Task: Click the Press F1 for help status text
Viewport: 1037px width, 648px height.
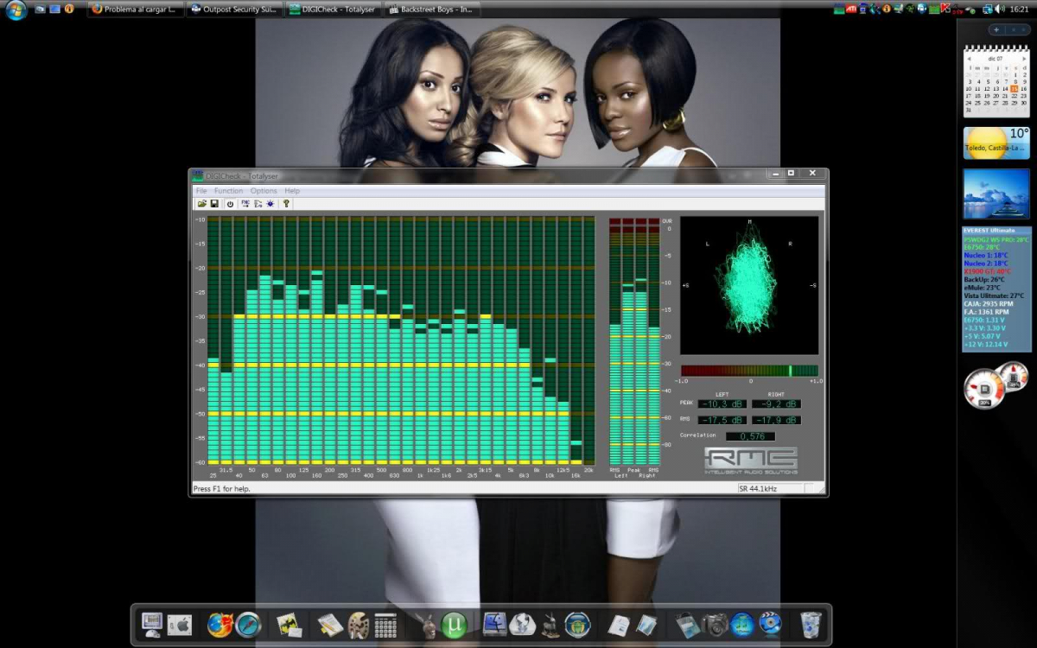Action: click(222, 489)
